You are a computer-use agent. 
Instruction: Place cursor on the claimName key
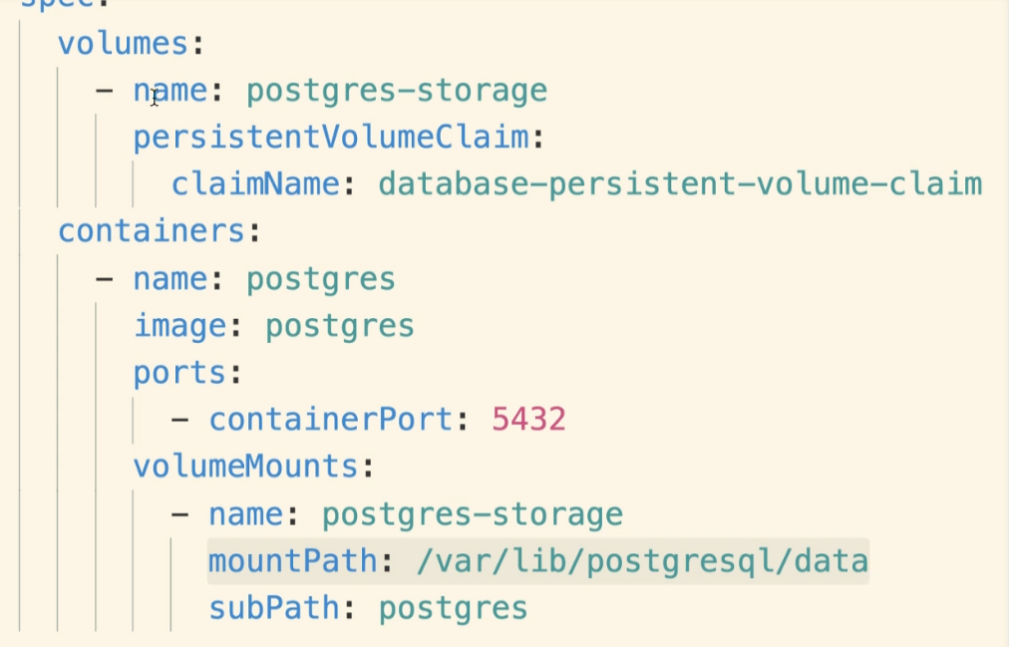click(255, 184)
